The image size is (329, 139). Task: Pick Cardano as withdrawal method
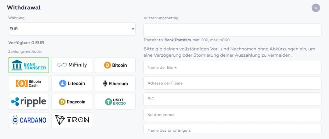pos(29,120)
